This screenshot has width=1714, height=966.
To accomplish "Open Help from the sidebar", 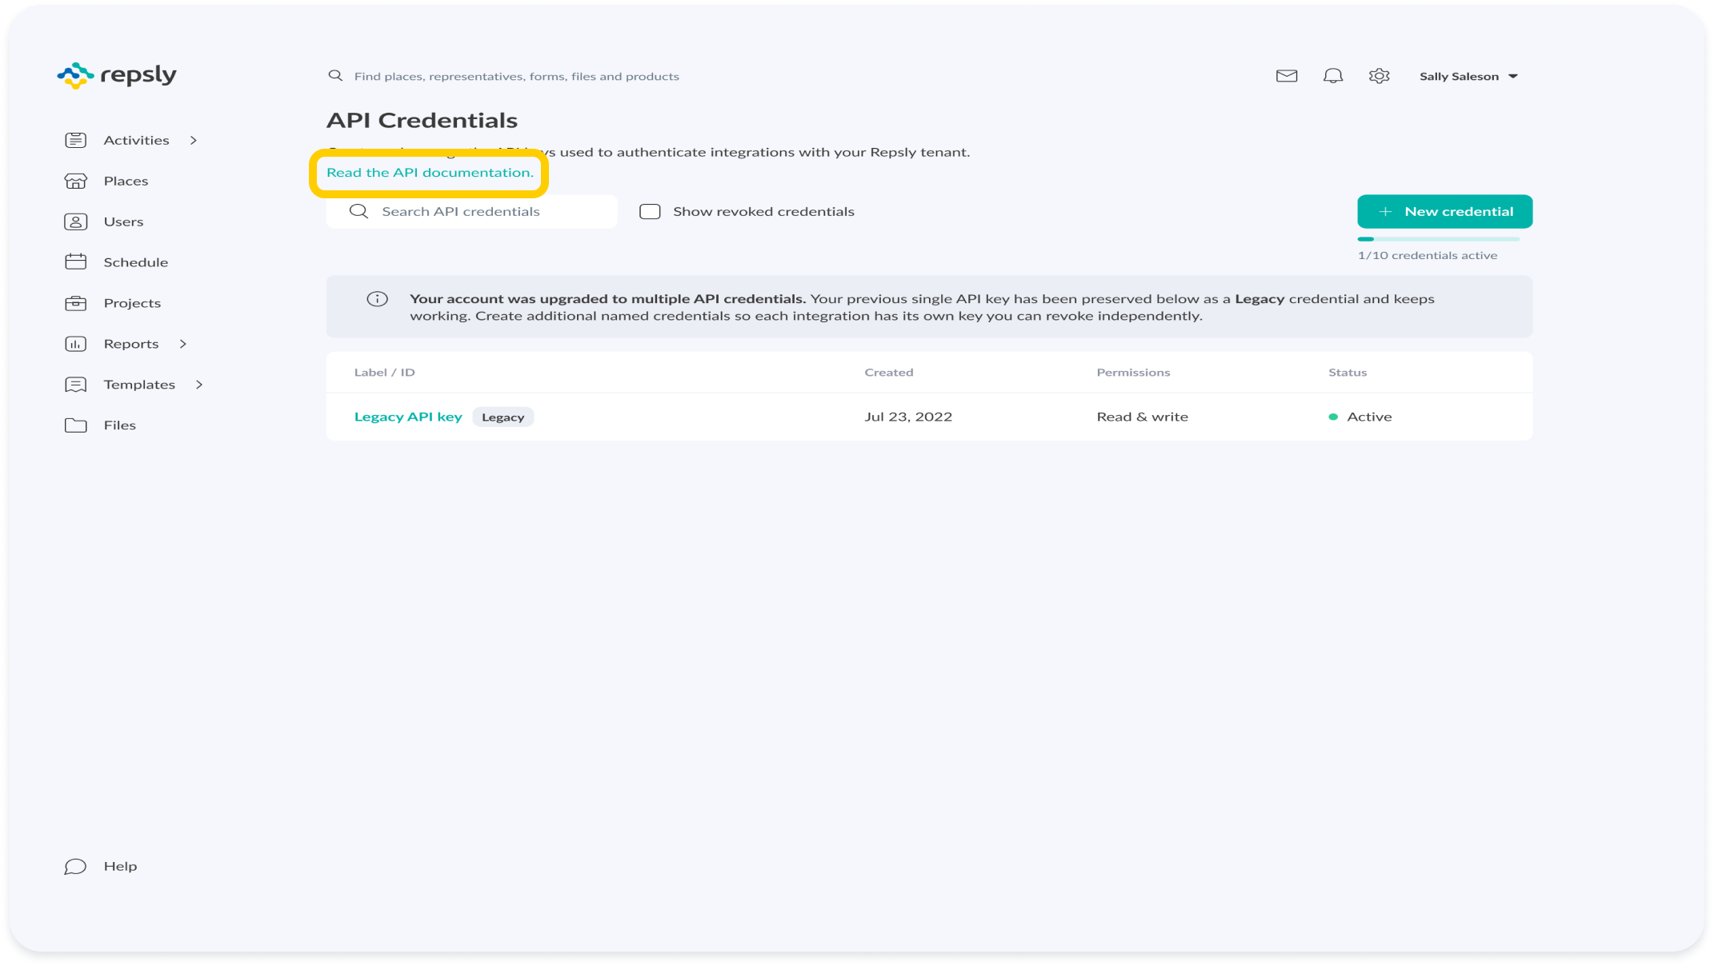I will (120, 867).
